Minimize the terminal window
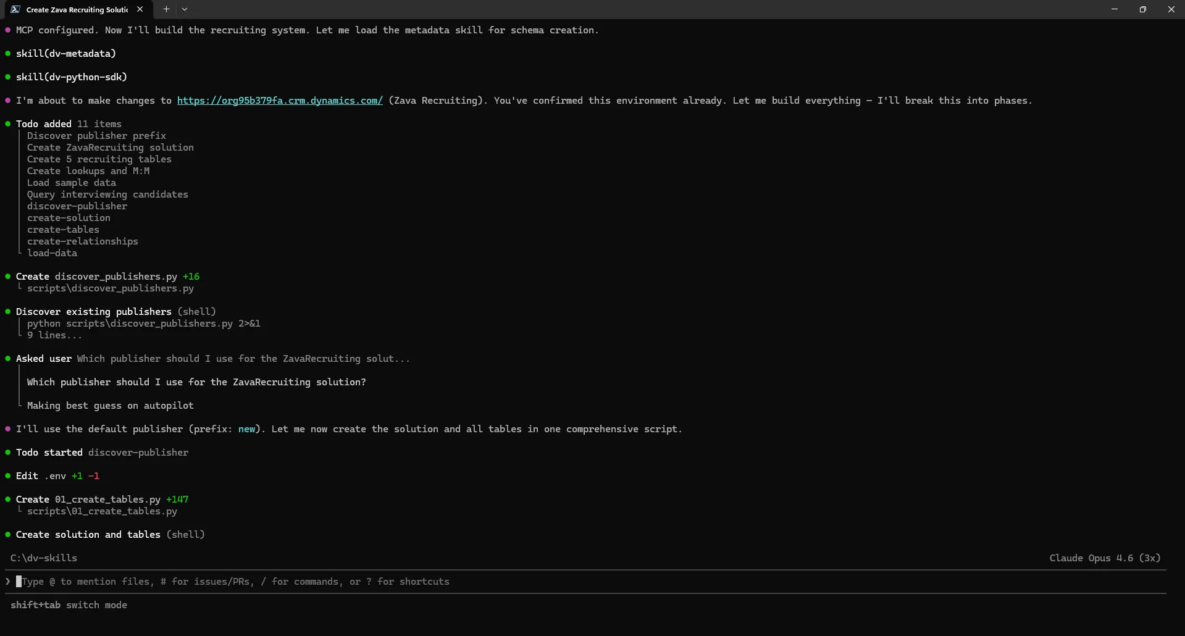The height and width of the screenshot is (636, 1185). (x=1114, y=9)
